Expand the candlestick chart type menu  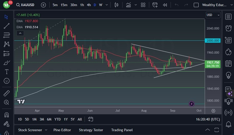click(x=117, y=5)
